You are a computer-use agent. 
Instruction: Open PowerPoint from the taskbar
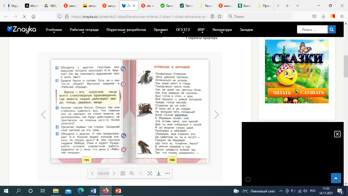pos(118,191)
